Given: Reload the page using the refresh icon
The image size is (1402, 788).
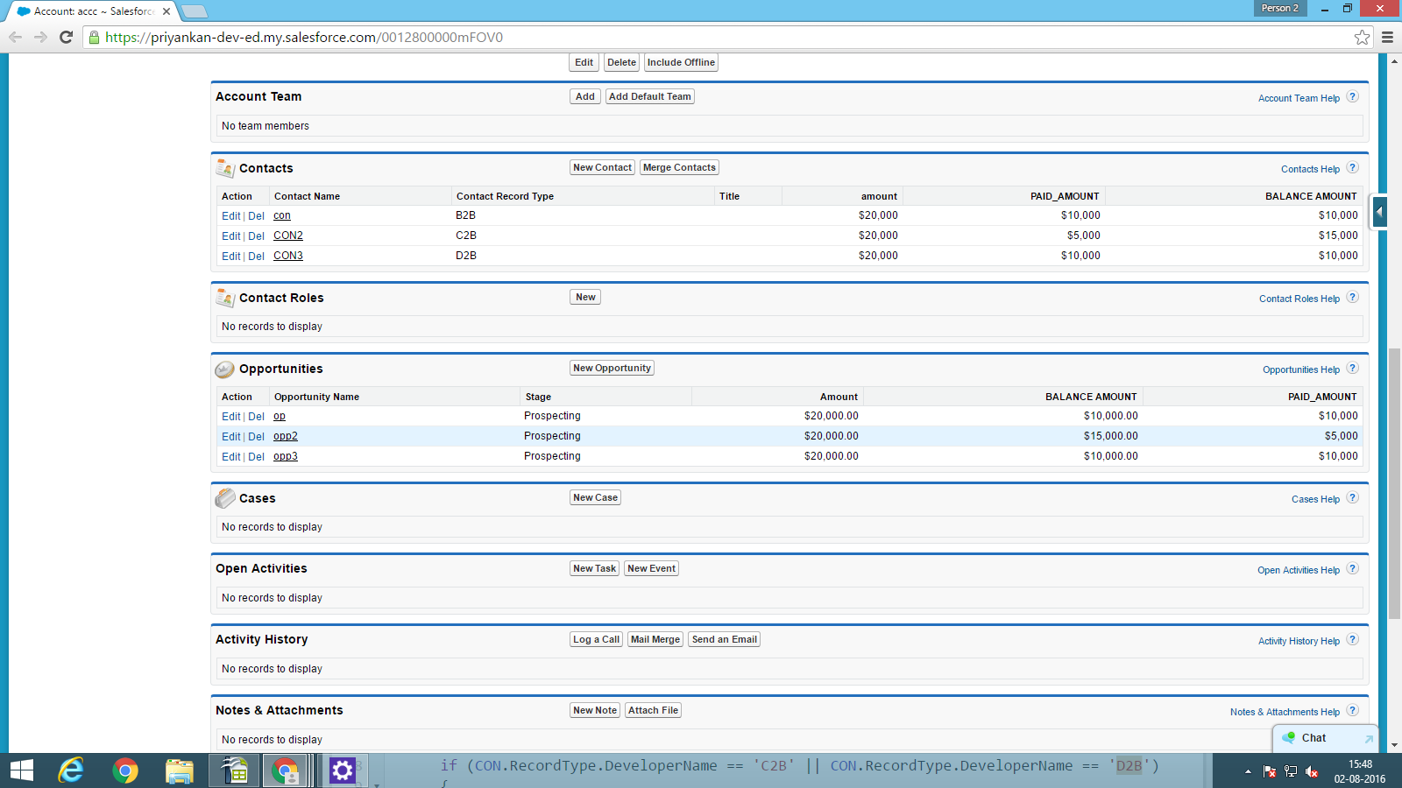Looking at the screenshot, I should (x=66, y=37).
